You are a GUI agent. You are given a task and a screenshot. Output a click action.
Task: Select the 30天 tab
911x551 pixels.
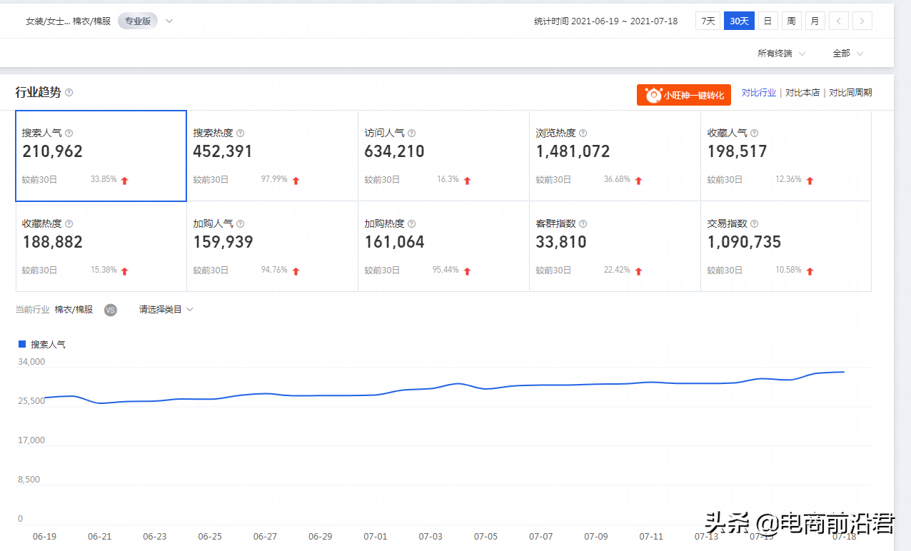[739, 21]
